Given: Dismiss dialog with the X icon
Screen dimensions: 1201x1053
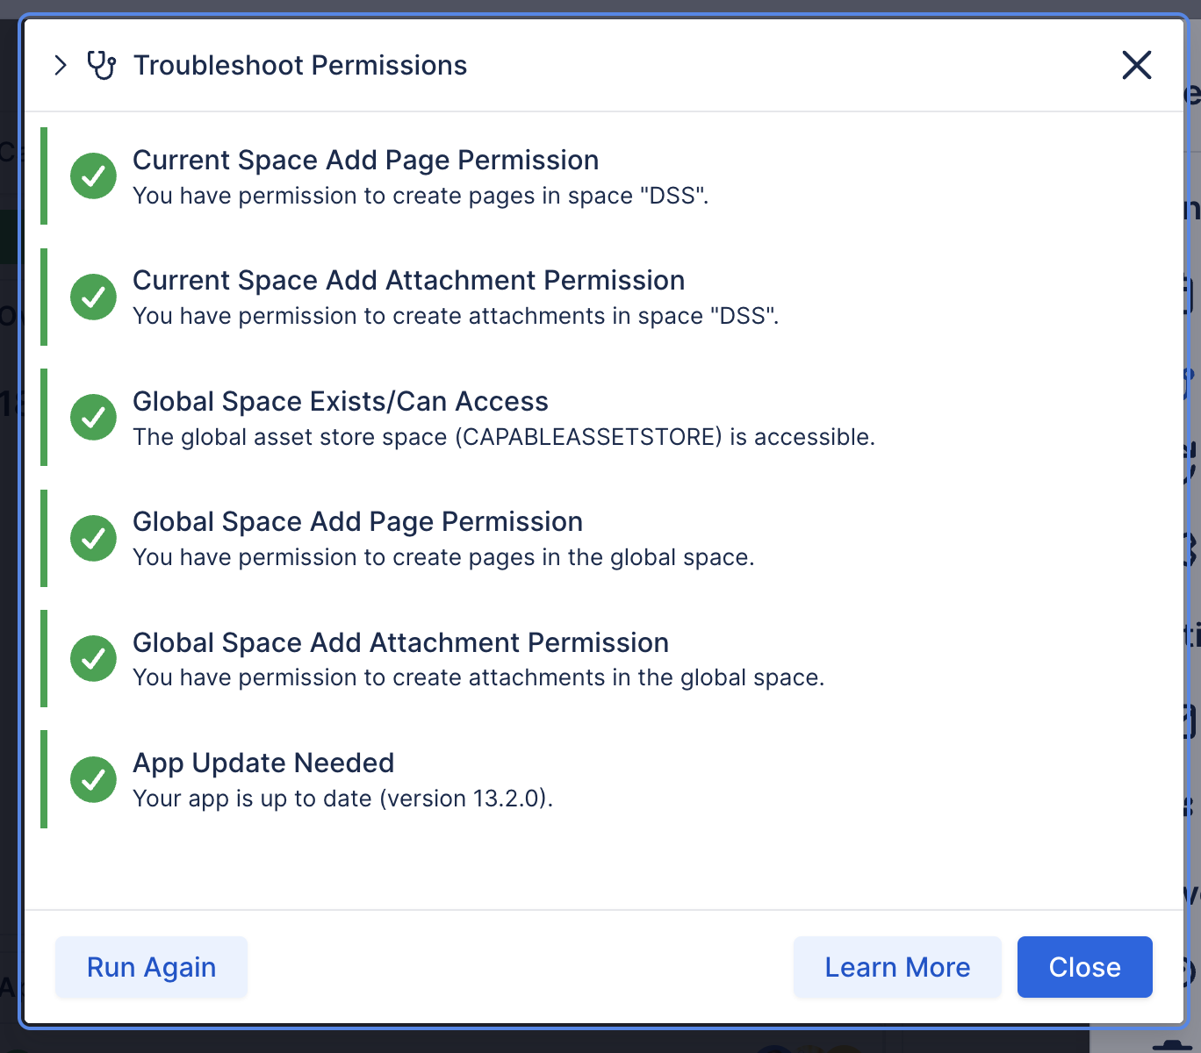Looking at the screenshot, I should [1136, 65].
